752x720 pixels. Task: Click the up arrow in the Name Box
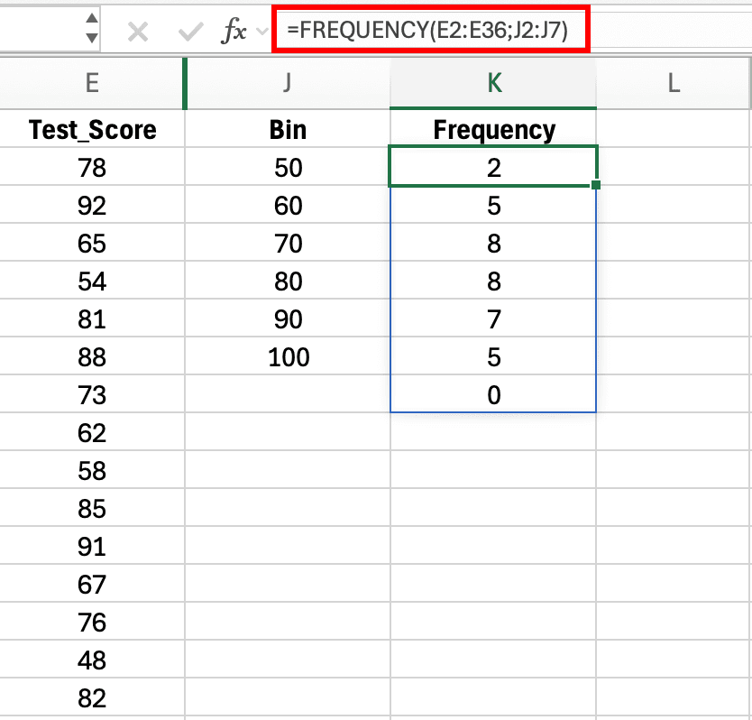click(91, 20)
